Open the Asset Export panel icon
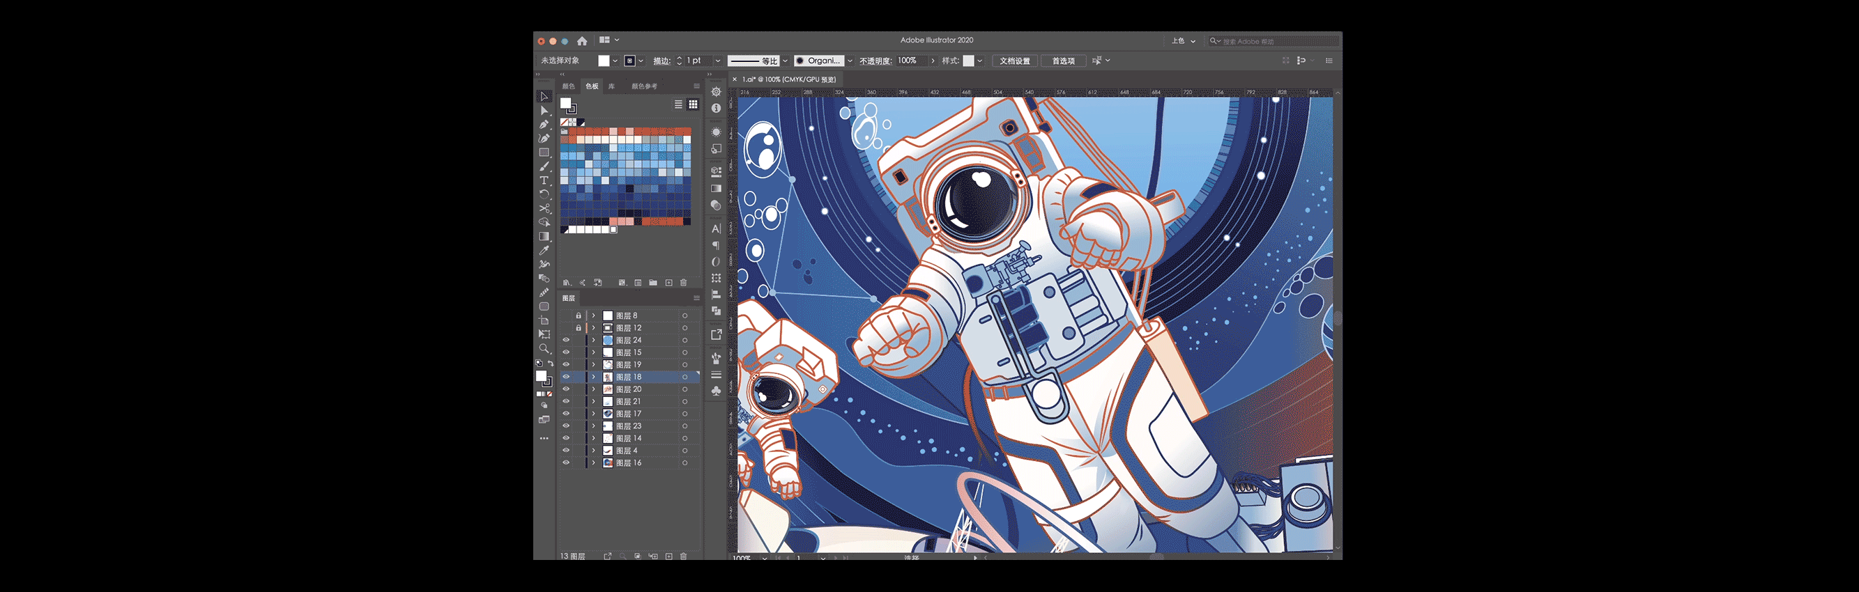 click(x=716, y=334)
